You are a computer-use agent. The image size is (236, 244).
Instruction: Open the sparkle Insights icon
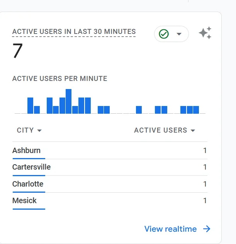coord(205,33)
